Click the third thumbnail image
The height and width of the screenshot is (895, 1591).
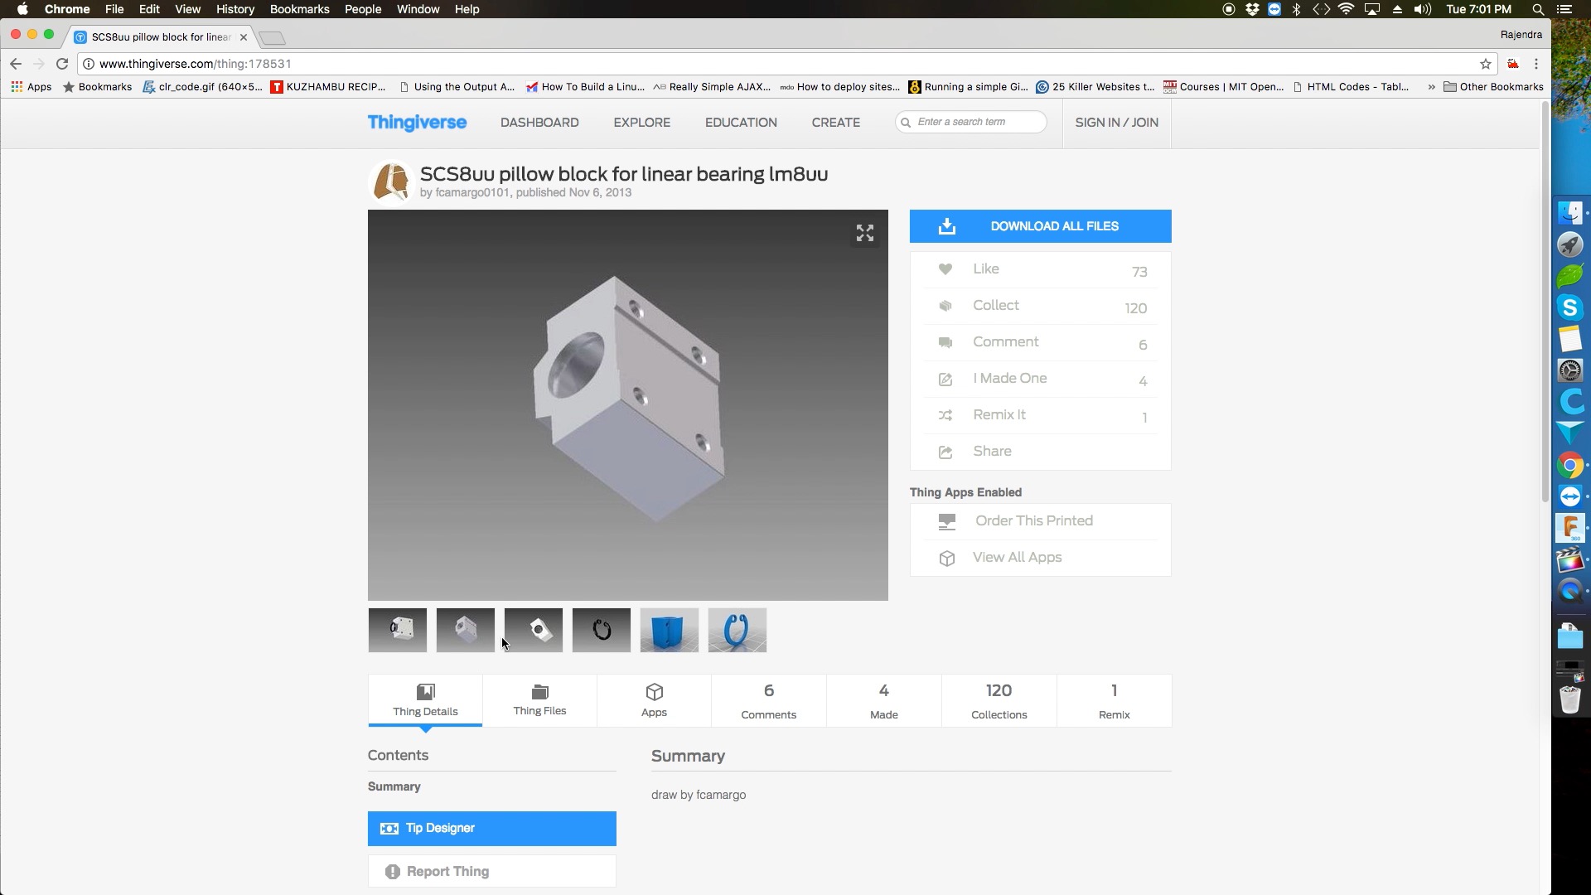point(532,628)
